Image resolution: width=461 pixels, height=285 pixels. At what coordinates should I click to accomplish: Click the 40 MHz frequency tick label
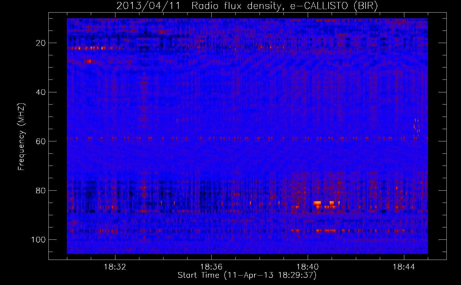pyautogui.click(x=41, y=92)
